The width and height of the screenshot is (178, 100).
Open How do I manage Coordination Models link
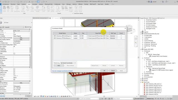[62, 71]
